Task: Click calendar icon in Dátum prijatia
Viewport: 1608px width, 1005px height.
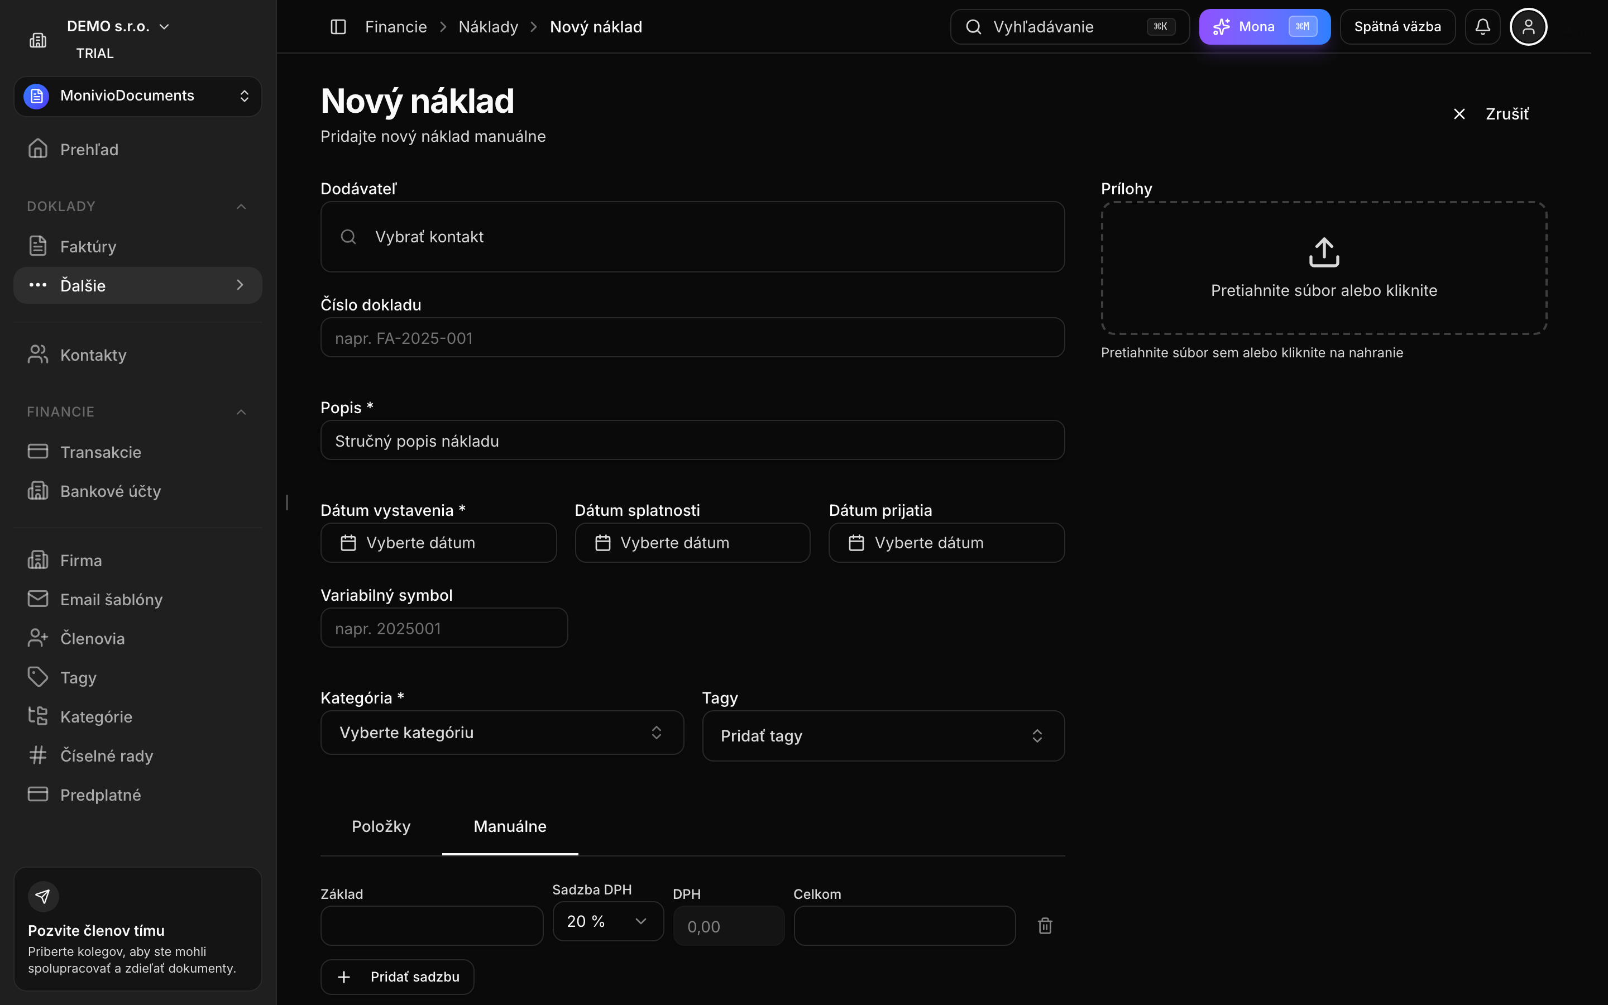Action: (856, 543)
